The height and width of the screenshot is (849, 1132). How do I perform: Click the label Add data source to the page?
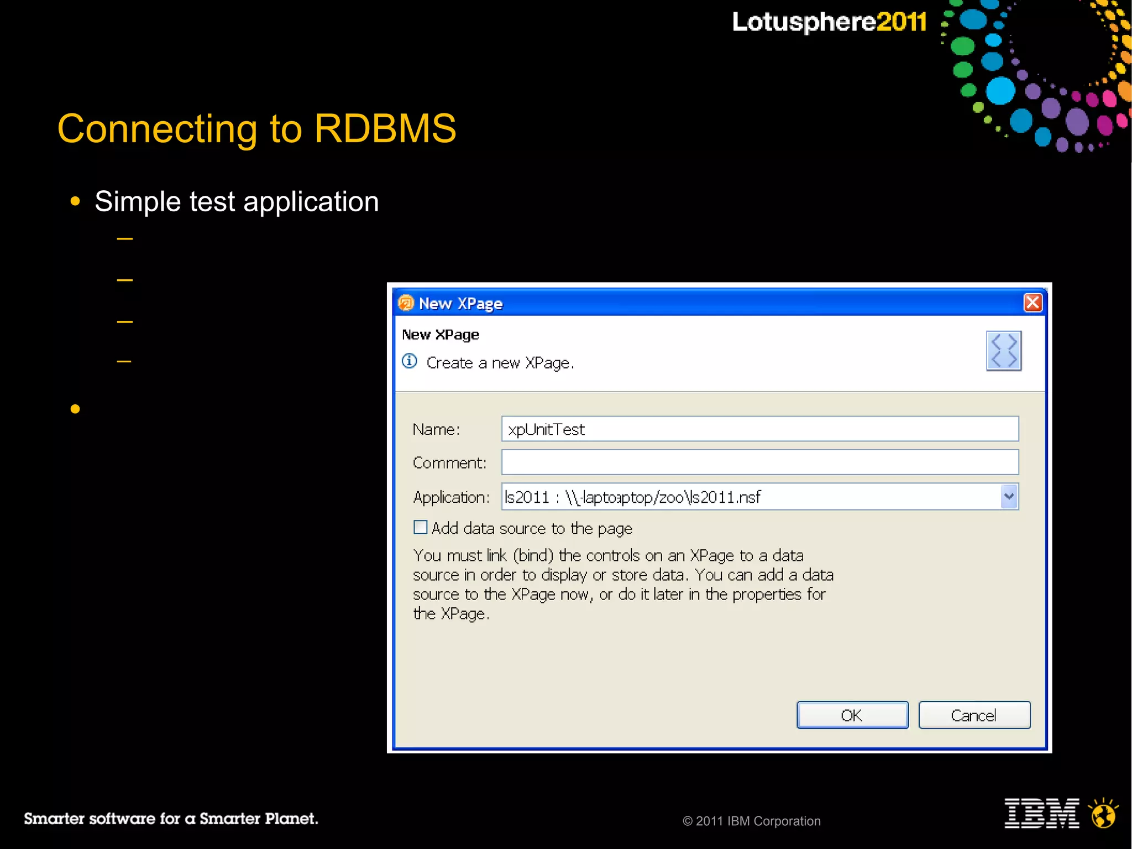pos(532,528)
